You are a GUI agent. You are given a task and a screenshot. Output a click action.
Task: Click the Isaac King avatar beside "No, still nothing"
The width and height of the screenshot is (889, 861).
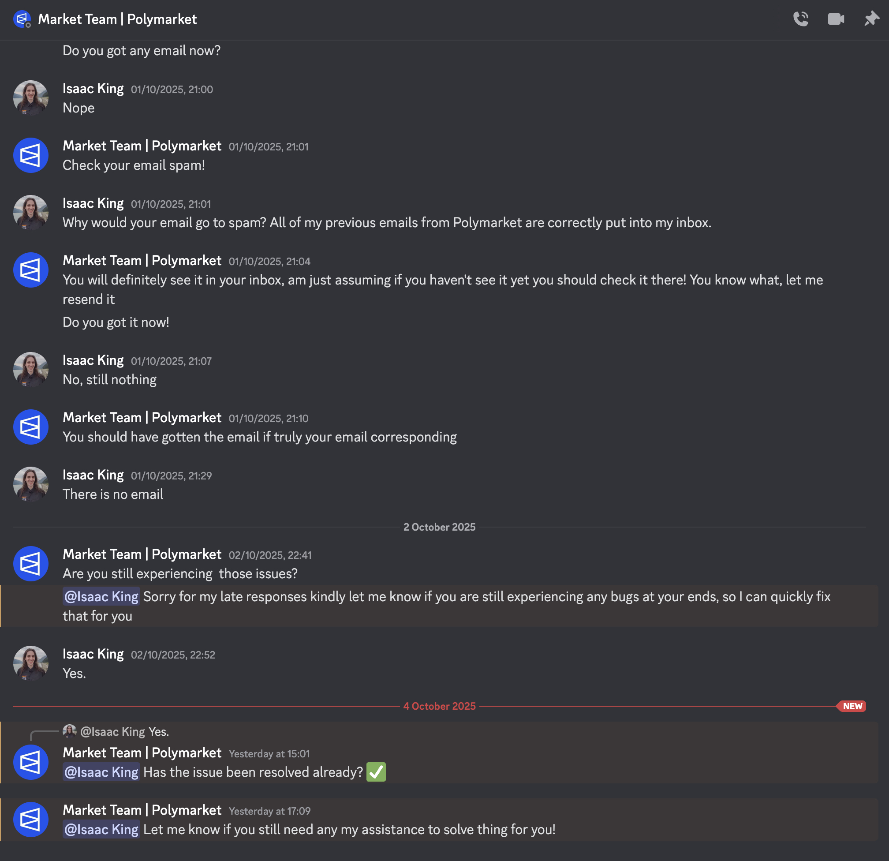[31, 370]
